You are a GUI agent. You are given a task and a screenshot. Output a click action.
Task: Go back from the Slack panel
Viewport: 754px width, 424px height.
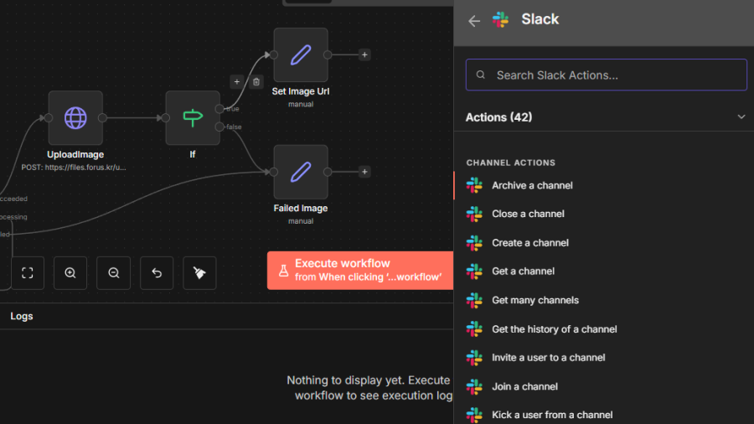click(x=474, y=21)
